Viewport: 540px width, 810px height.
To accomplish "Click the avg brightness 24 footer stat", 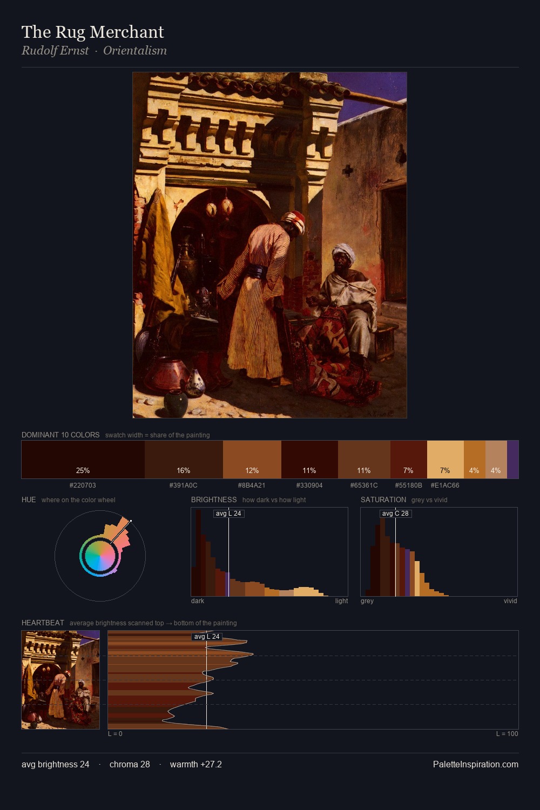I will (x=56, y=765).
